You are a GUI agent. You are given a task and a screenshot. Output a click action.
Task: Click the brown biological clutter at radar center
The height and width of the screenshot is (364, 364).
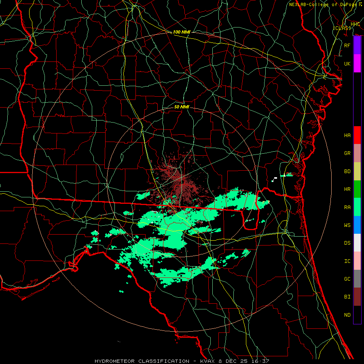pos(181,183)
